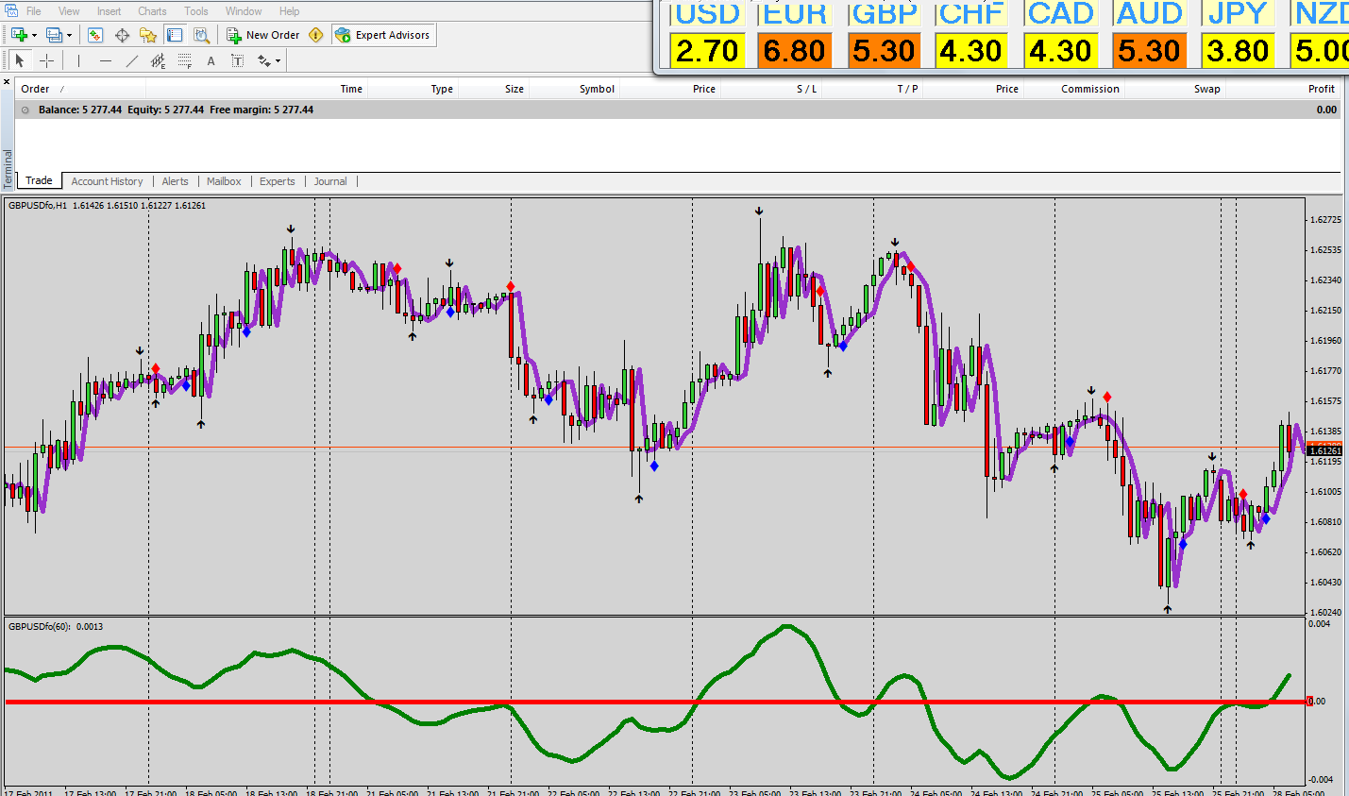Screen dimensions: 1349x796
Task: Select the Equidistant Channel tool
Action: coord(158,60)
